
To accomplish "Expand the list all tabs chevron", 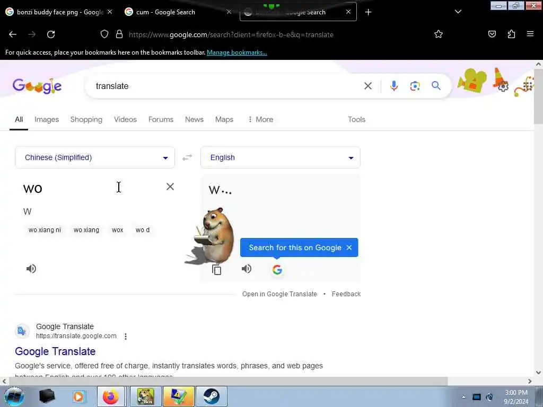I will 458,12.
